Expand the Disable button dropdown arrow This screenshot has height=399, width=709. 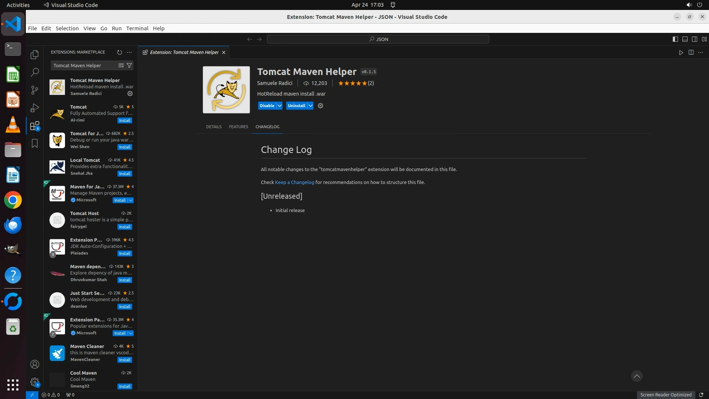click(280, 106)
